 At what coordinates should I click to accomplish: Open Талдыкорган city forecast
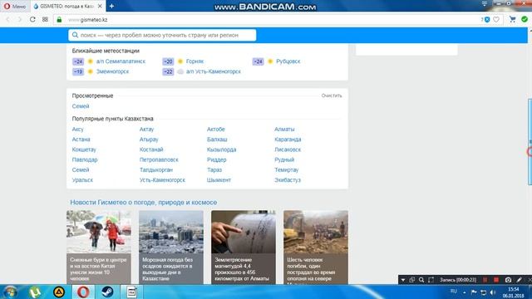(x=156, y=169)
